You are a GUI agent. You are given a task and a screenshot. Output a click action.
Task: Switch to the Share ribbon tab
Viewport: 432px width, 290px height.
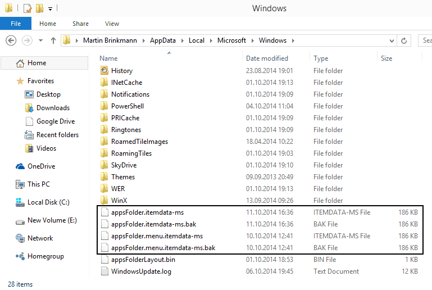80,24
